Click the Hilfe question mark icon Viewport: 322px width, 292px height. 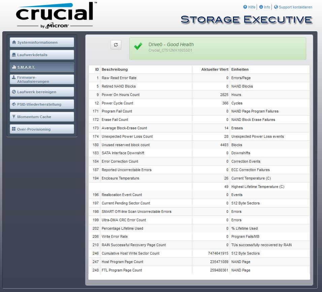(245, 7)
